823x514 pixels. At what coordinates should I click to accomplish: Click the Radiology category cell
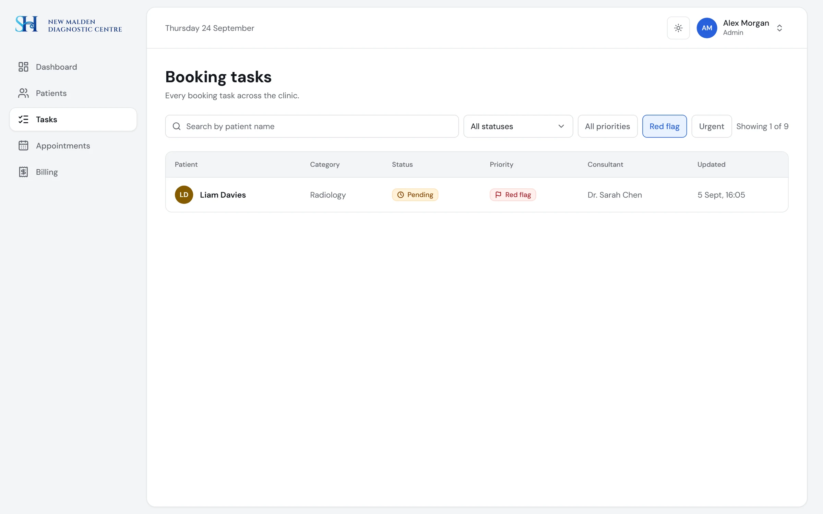[328, 195]
